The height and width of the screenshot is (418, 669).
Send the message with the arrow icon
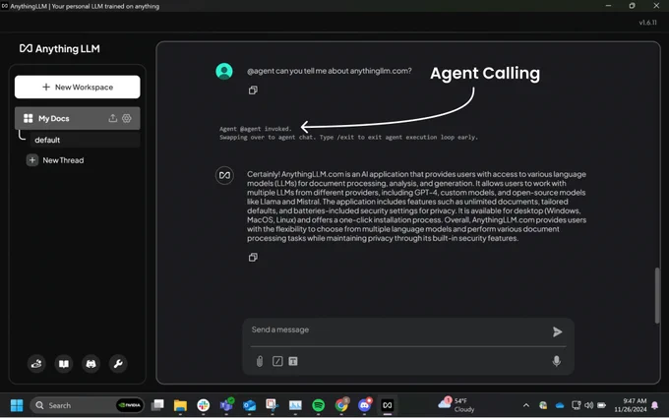[557, 331]
